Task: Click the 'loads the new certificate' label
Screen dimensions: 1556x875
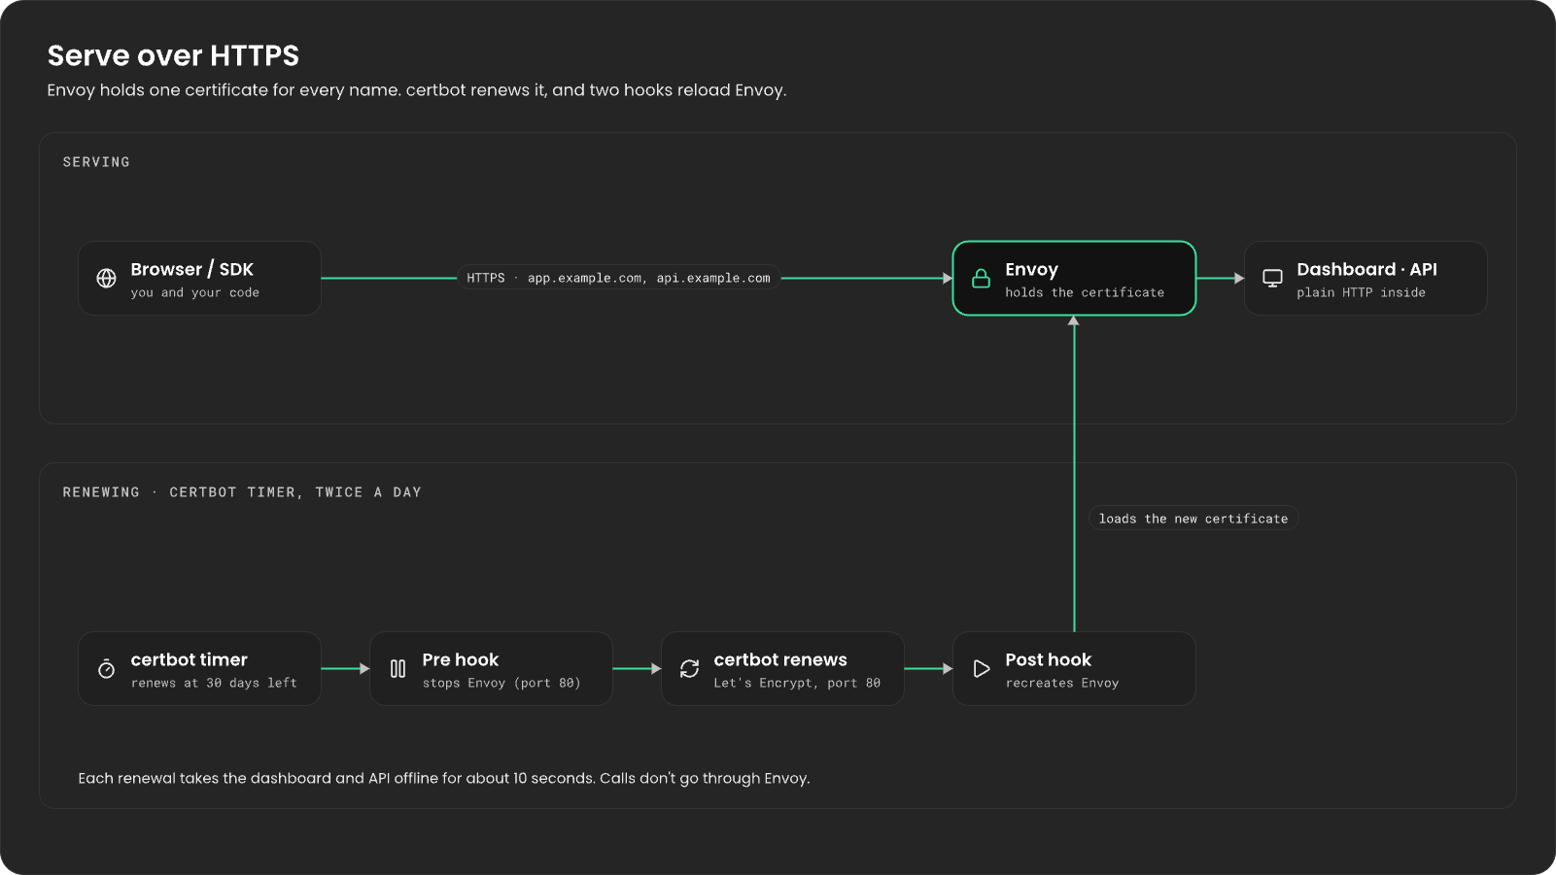Action: (x=1193, y=519)
